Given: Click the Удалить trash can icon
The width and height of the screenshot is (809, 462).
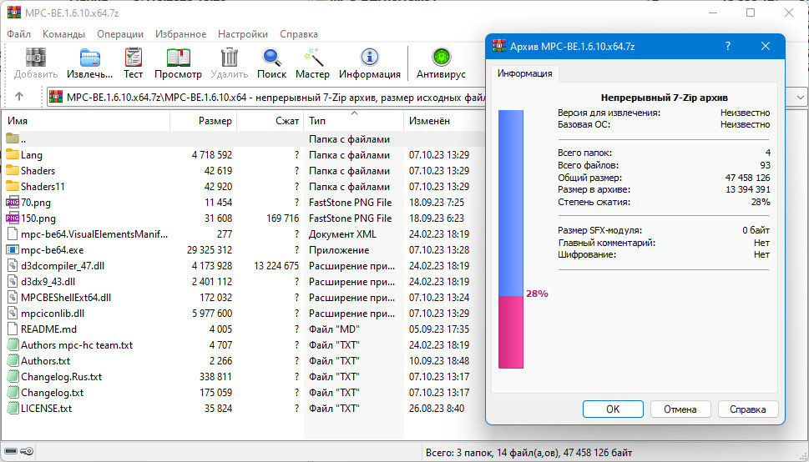Looking at the screenshot, I should tap(229, 58).
